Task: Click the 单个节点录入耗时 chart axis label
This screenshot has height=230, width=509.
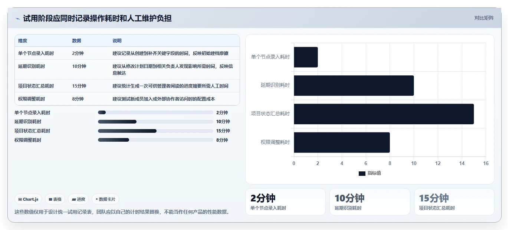Action: 270,57
